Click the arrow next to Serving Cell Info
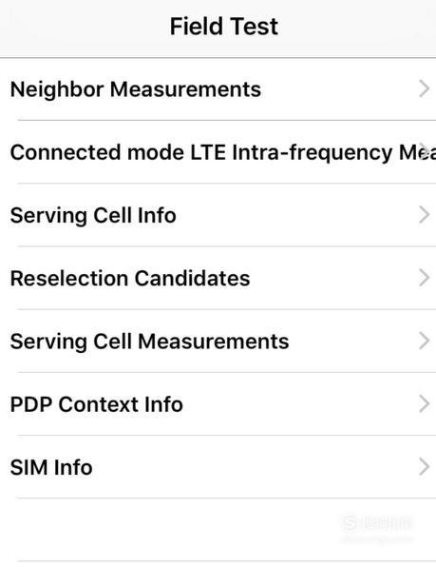Screen dimensions: 436x567 [x=424, y=214]
